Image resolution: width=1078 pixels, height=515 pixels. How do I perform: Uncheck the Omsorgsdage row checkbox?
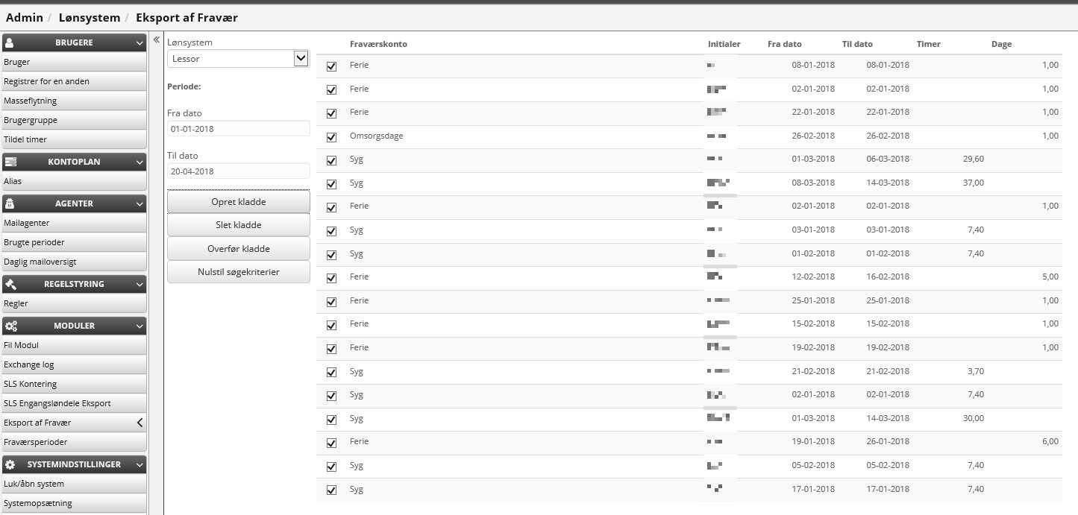[x=332, y=137]
